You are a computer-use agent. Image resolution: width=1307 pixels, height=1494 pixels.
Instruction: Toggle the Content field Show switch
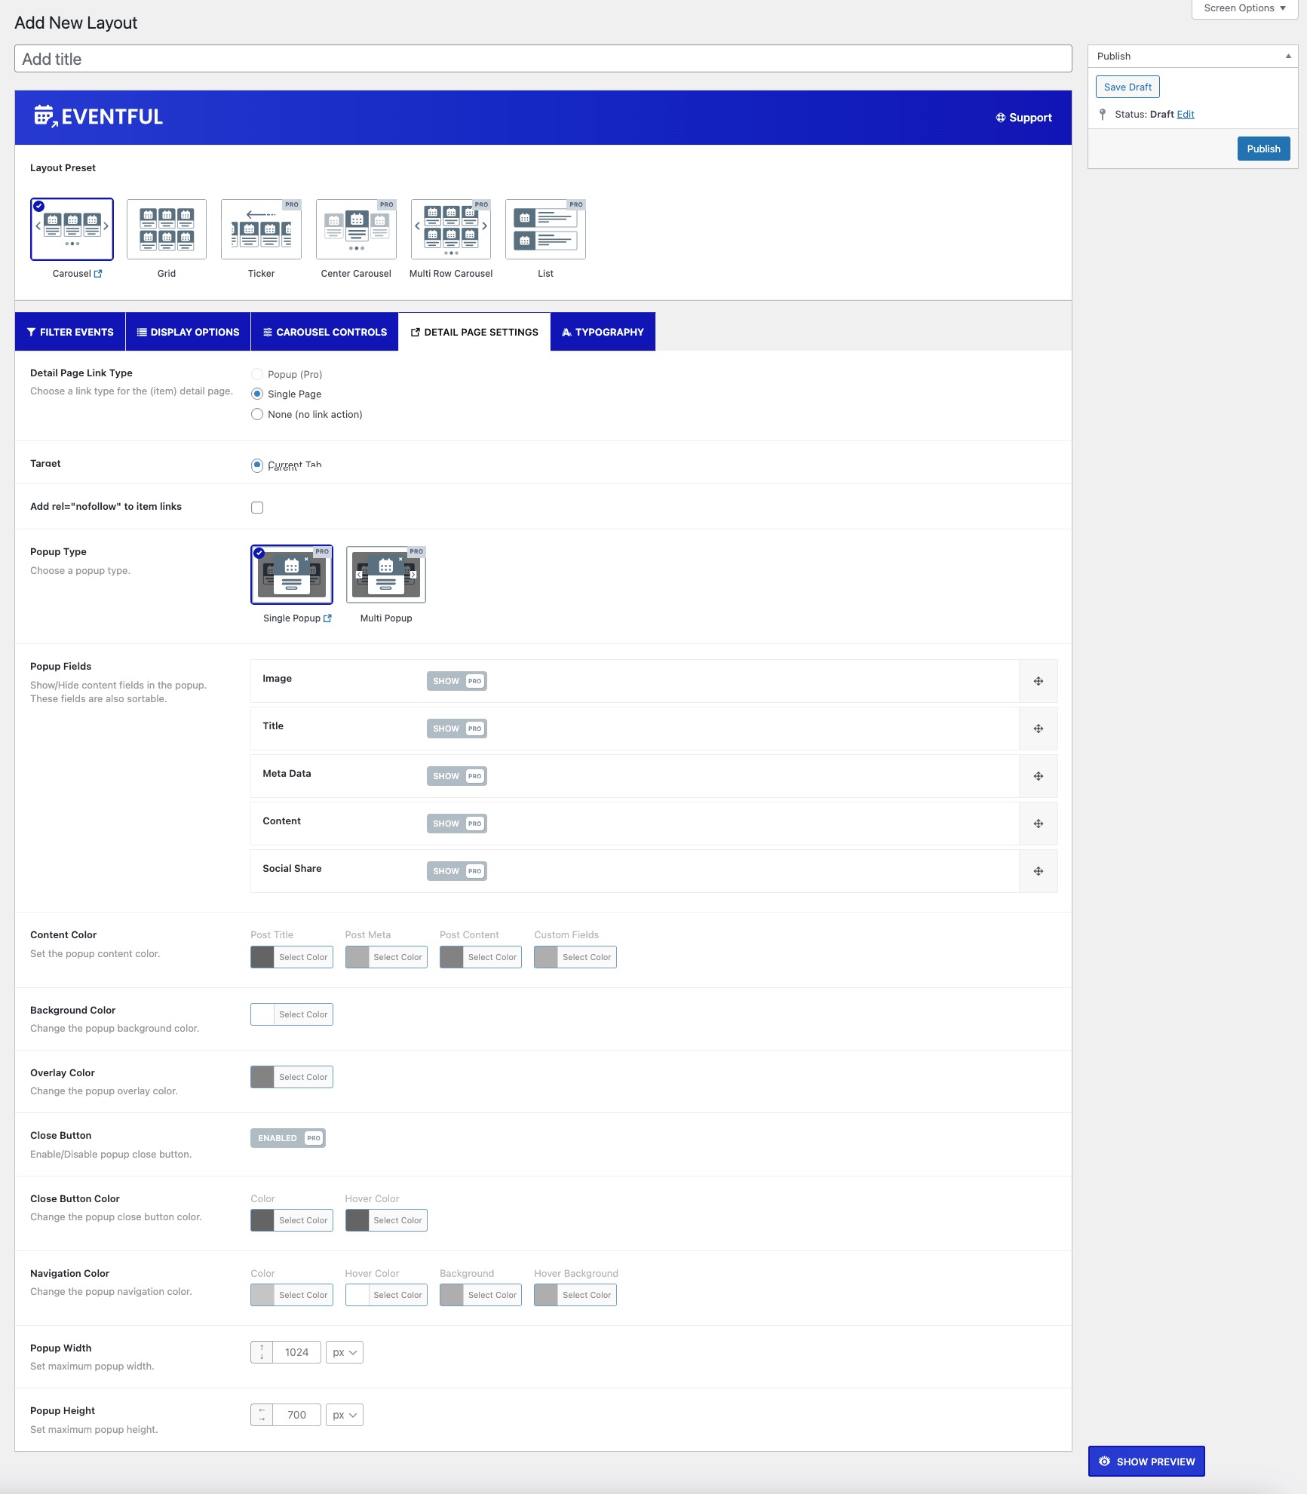pos(457,824)
